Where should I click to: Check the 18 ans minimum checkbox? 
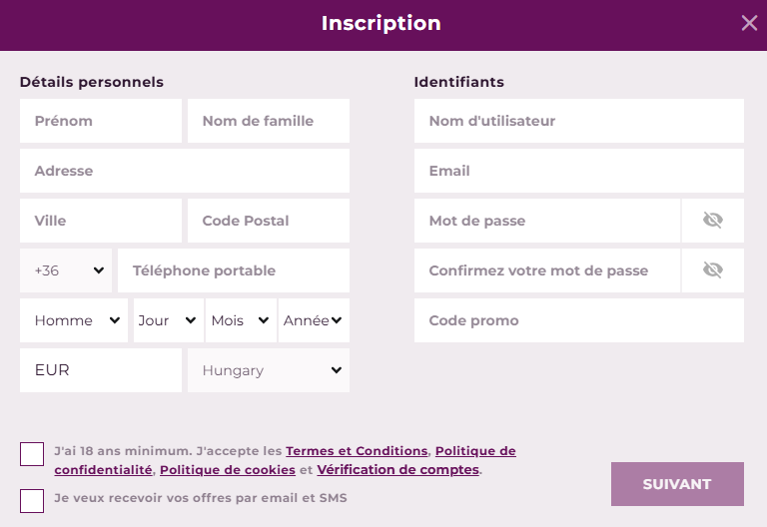click(x=32, y=454)
